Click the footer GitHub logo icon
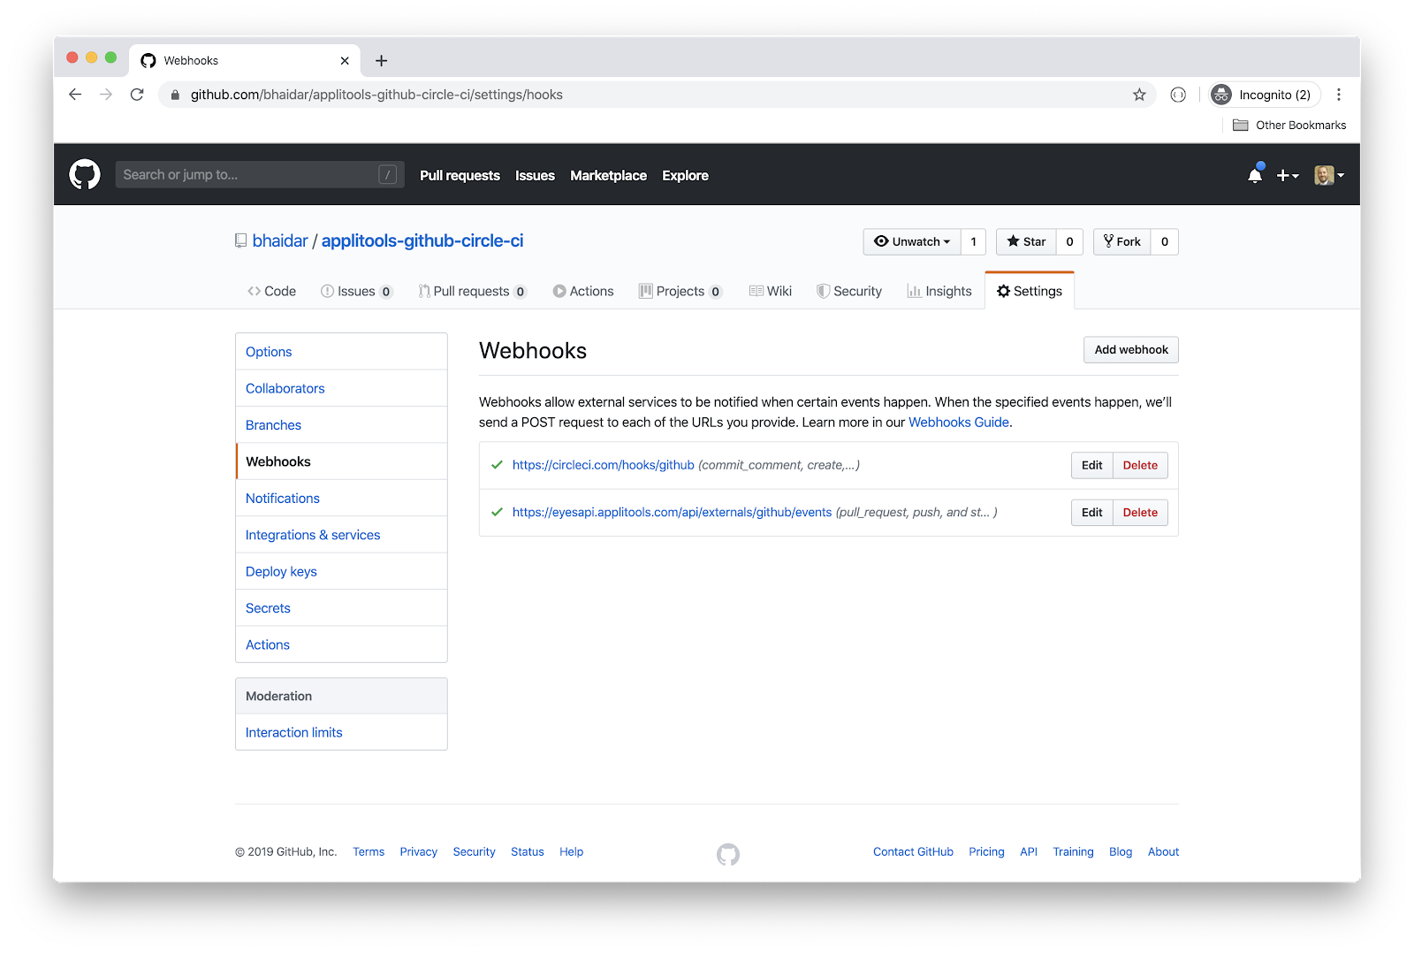Screen dimensions: 1414x953 point(727,854)
